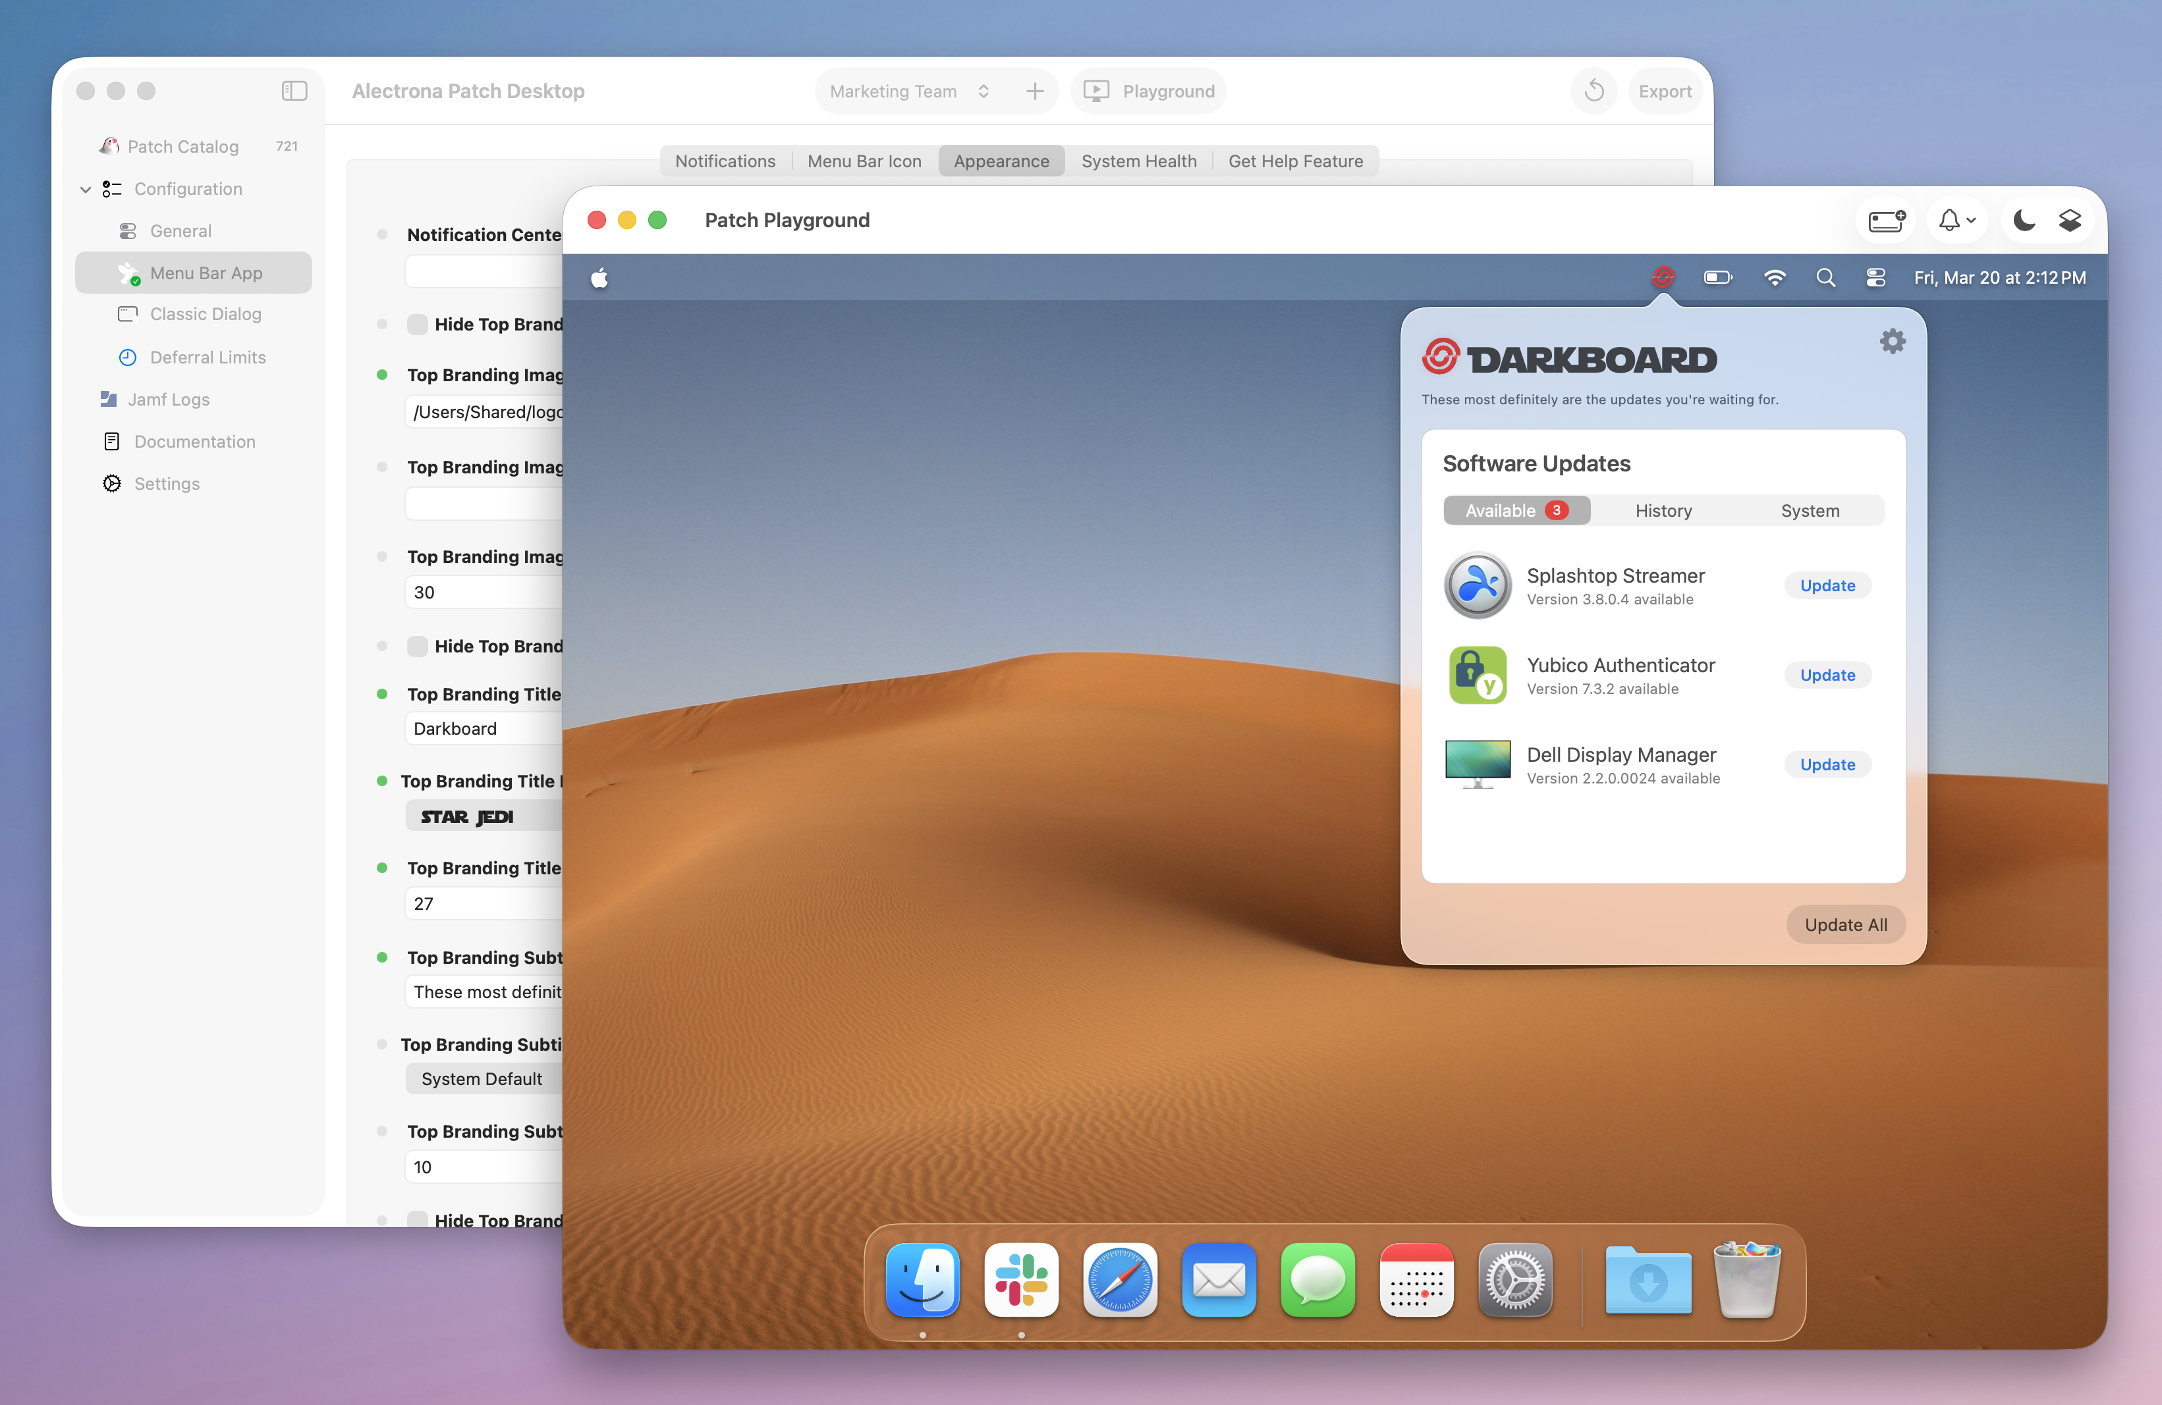2162x1405 pixels.
Task: Open the Marketing Team configuration dropdown
Action: 909,91
